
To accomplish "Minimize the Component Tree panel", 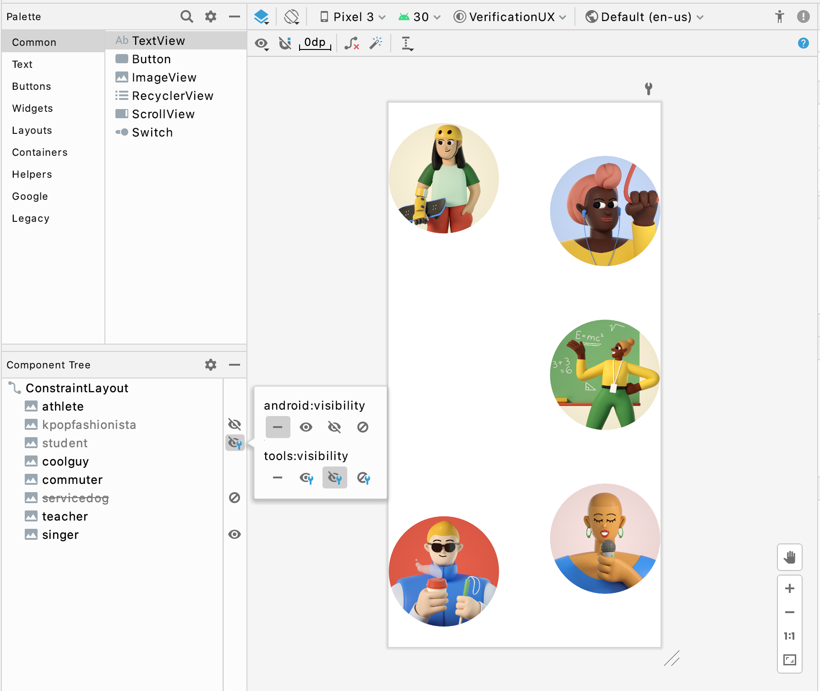I will pos(235,365).
